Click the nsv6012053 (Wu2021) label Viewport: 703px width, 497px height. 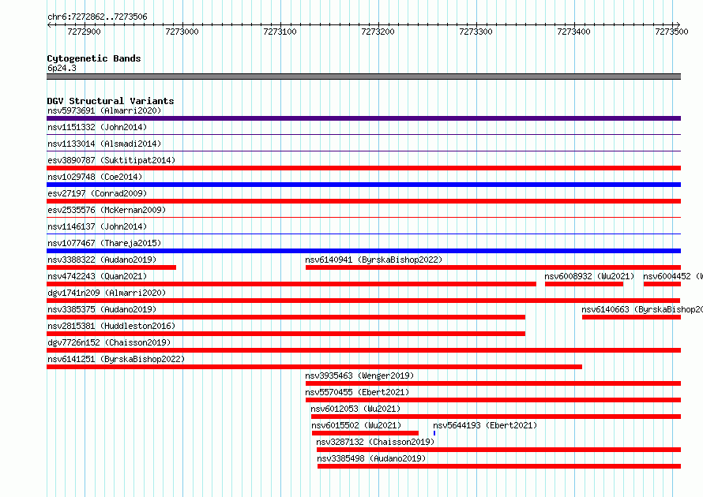point(355,409)
